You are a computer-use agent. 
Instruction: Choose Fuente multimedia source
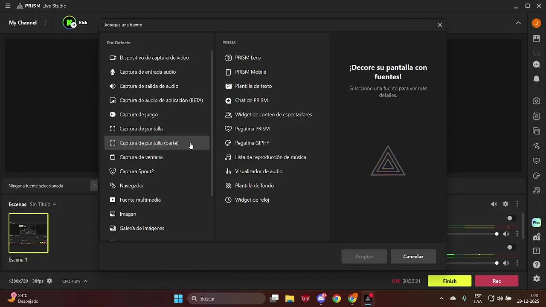[157, 200]
